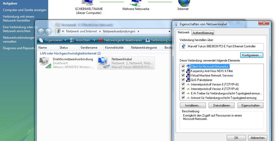Image resolution: width=276 pixels, height=141 pixels.
Task: Click the Ansichten toolbar icon
Action: [x=72, y=40]
